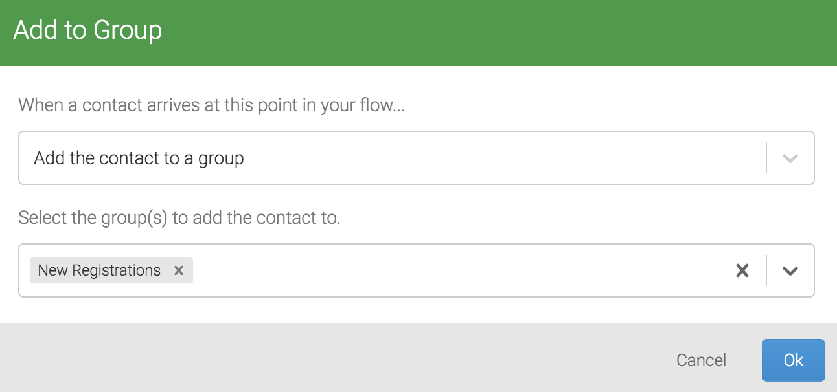The width and height of the screenshot is (837, 392).
Task: Open the action type dropdown chevron
Action: (x=790, y=158)
